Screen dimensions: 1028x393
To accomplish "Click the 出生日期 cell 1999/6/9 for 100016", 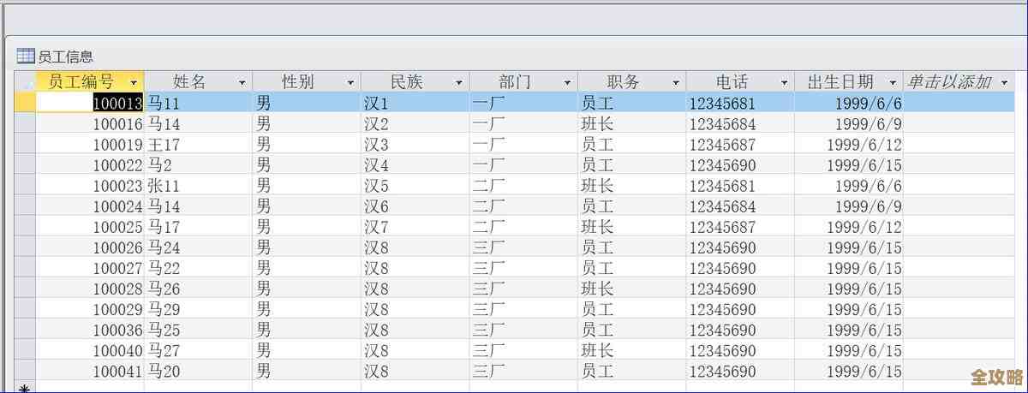I will pos(848,123).
